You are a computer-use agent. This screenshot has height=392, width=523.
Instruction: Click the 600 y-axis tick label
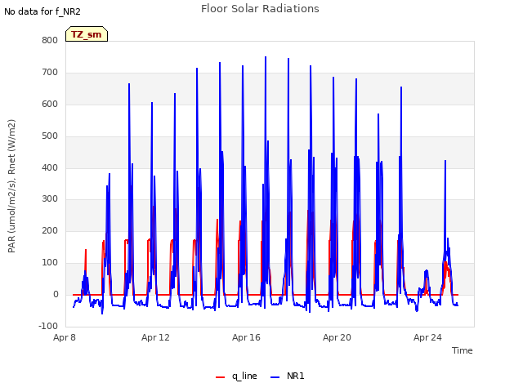coord(50,104)
